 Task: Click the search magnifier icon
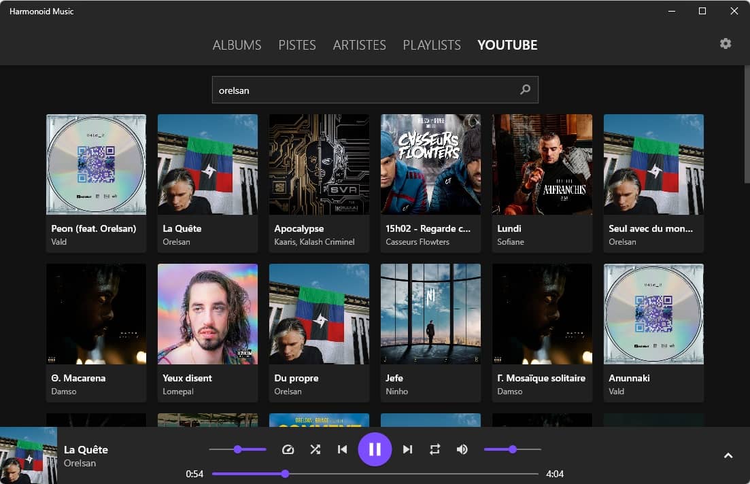[525, 90]
